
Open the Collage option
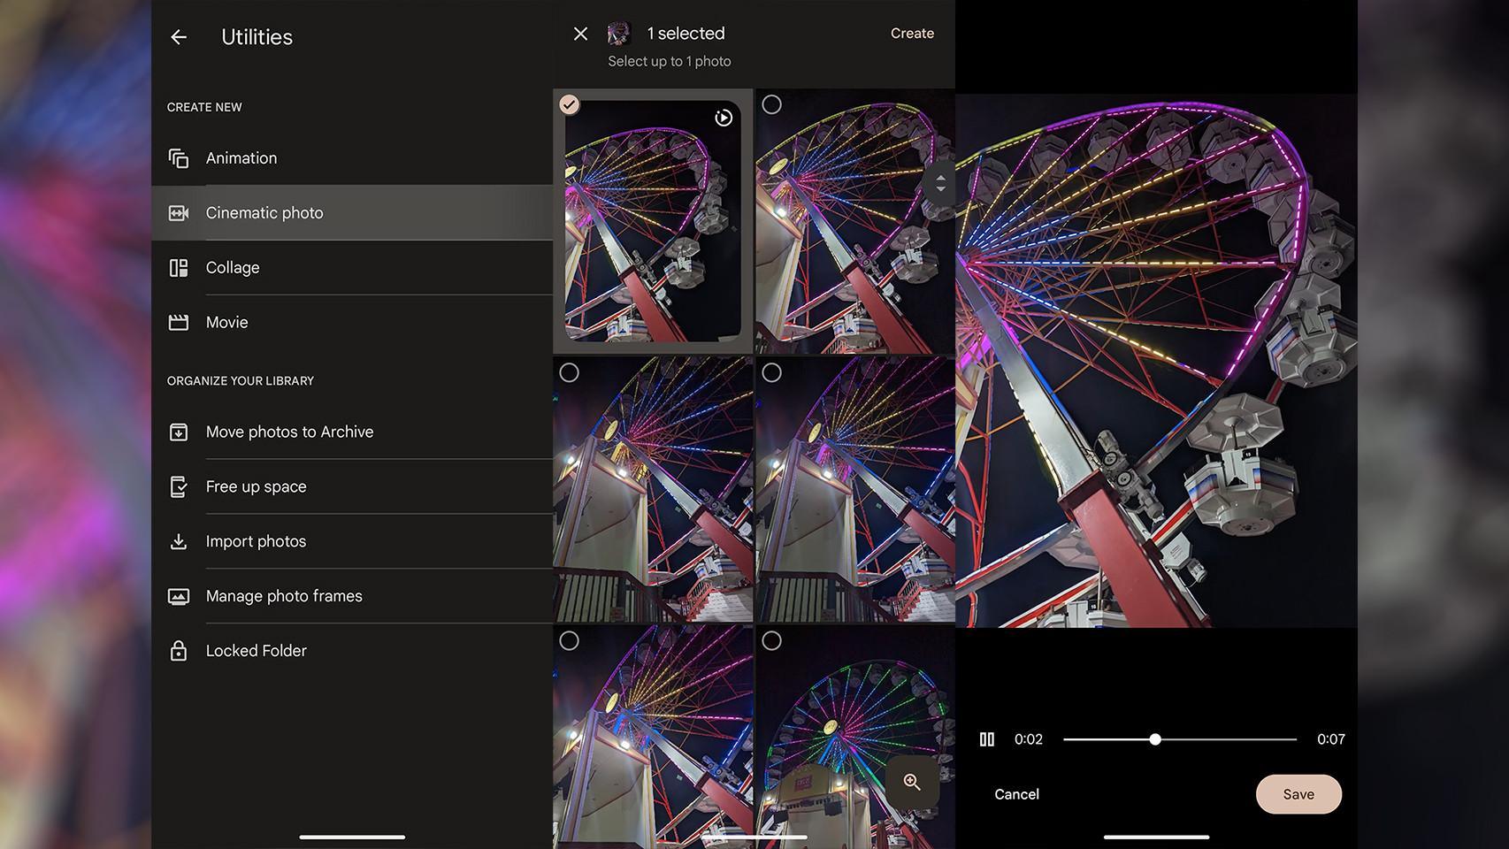tap(352, 268)
